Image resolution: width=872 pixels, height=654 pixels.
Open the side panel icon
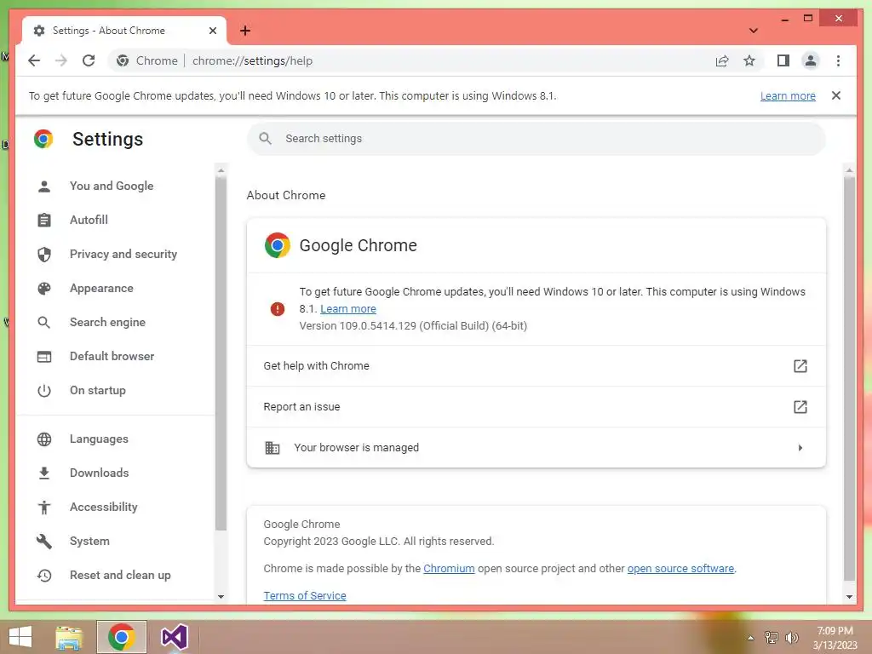(x=783, y=60)
